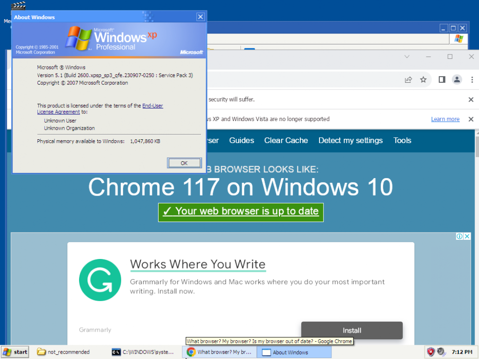
Task: Dismiss the unsupported Windows XP infobar
Action: [471, 119]
